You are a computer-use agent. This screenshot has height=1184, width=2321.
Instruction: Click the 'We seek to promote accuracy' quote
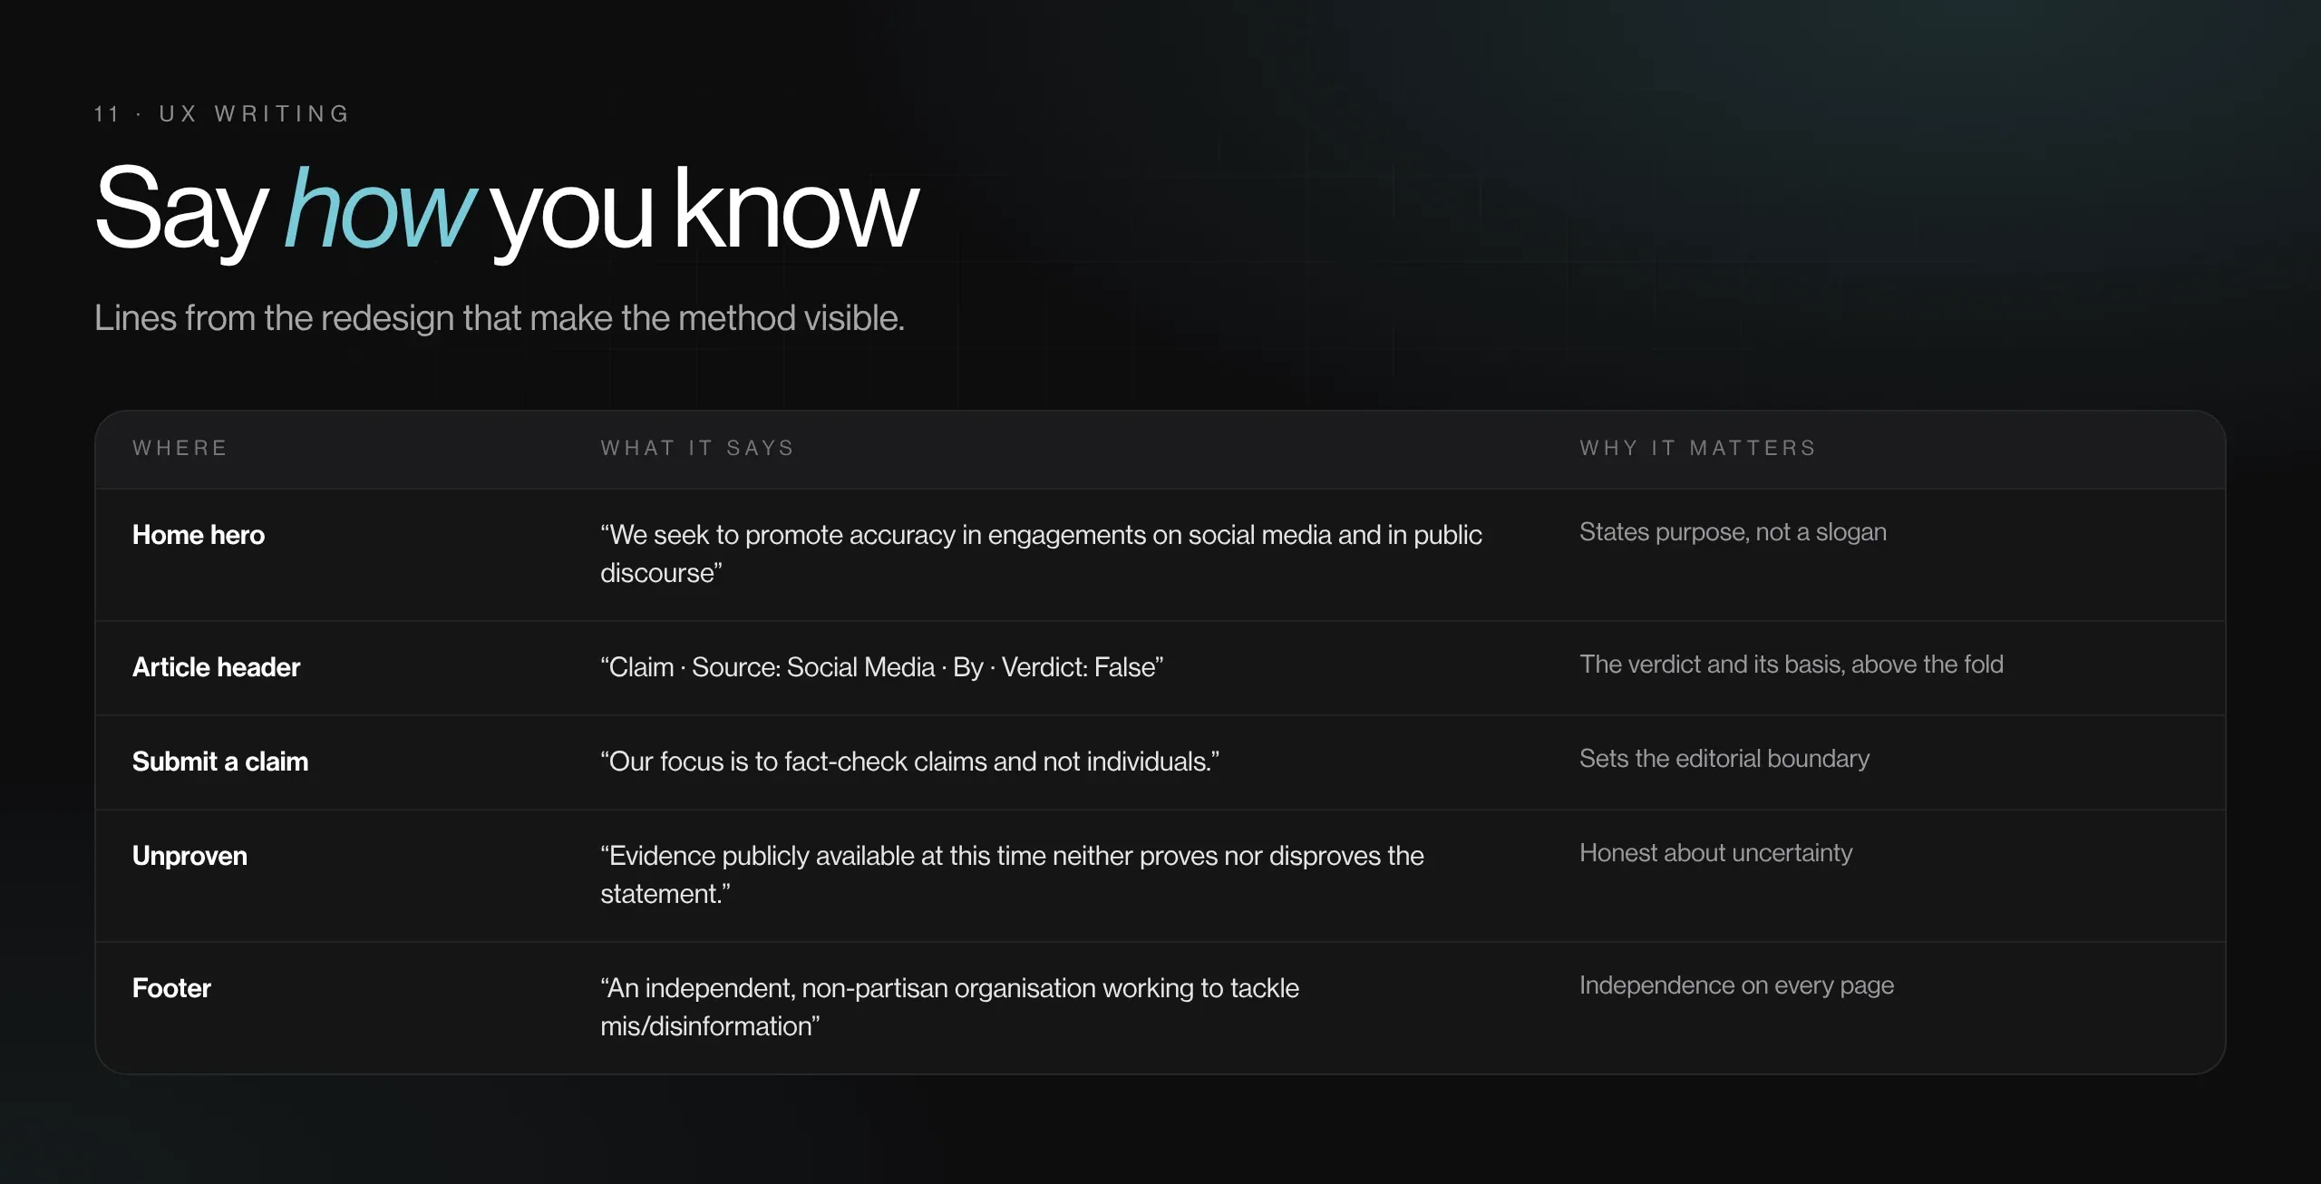[x=1041, y=554]
